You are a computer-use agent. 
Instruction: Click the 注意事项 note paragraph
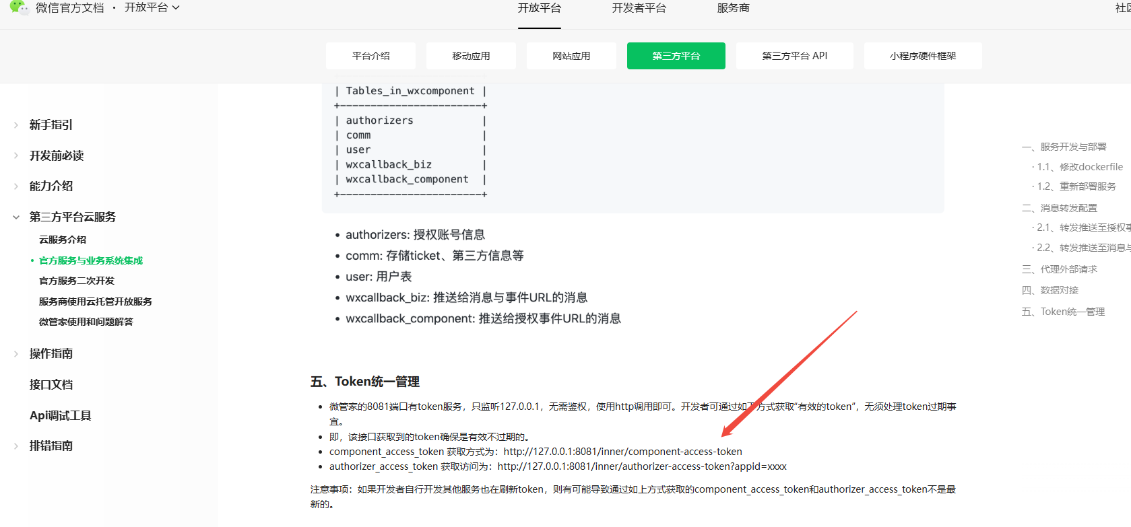pyautogui.click(x=633, y=497)
